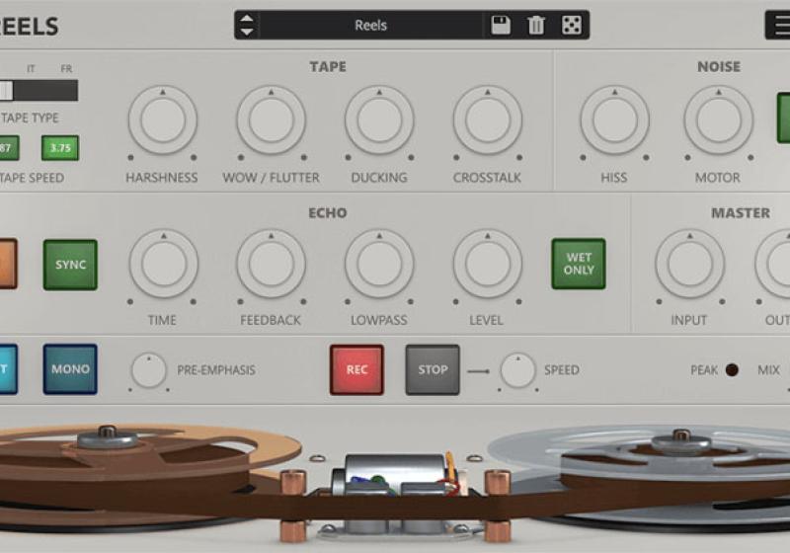Click the Tape Type selector slider
This screenshot has width=790, height=553.
39,91
